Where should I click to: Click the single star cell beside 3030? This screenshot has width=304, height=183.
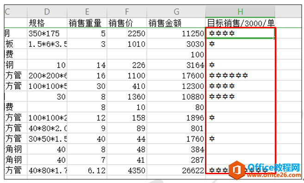(240, 44)
